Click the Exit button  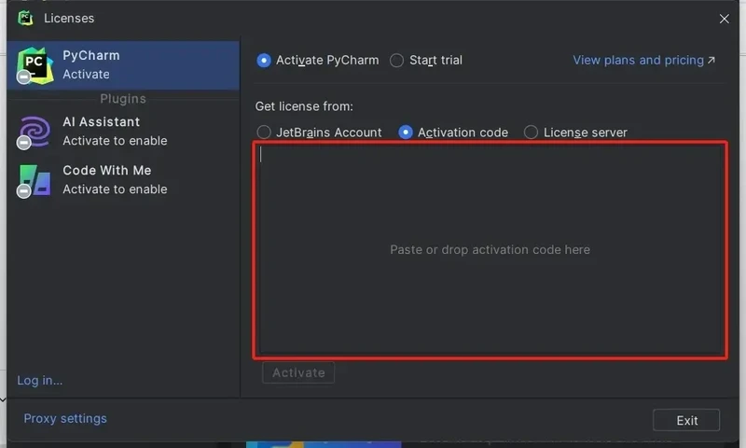686,420
